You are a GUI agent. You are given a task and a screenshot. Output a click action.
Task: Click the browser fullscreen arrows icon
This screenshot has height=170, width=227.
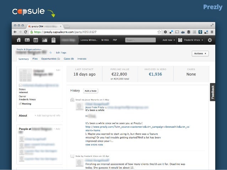tap(212, 25)
